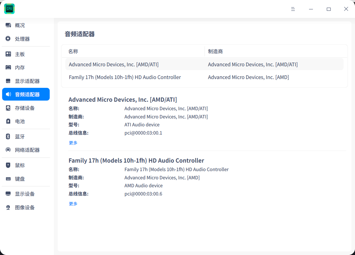Click the 主板 motherboard icon
This screenshot has width=355, height=255.
pos(8,54)
